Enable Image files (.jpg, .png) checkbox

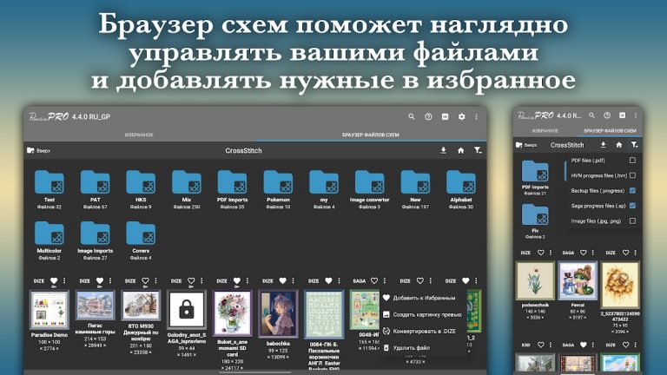pos(632,220)
